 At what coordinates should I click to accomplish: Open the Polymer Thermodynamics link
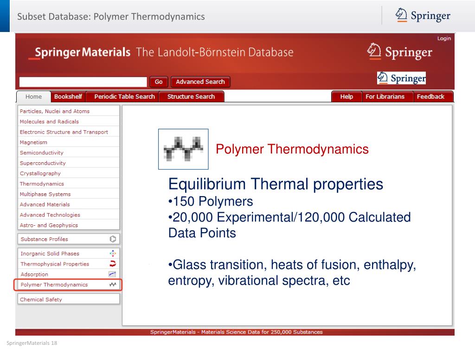click(x=54, y=285)
